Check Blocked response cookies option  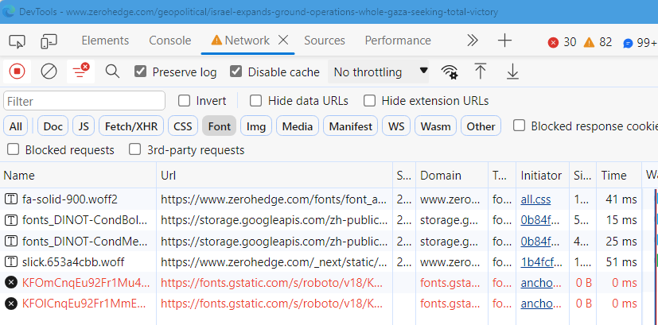519,126
